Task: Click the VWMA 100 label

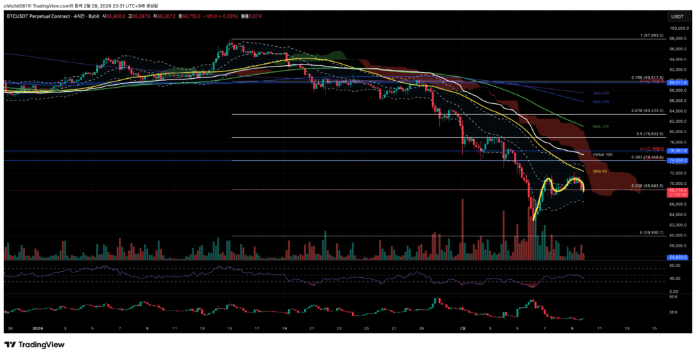Action: pos(602,154)
